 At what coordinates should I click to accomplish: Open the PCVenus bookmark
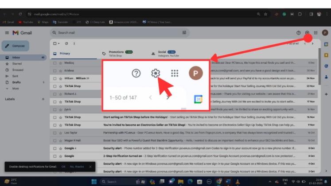pyautogui.click(x=157, y=22)
